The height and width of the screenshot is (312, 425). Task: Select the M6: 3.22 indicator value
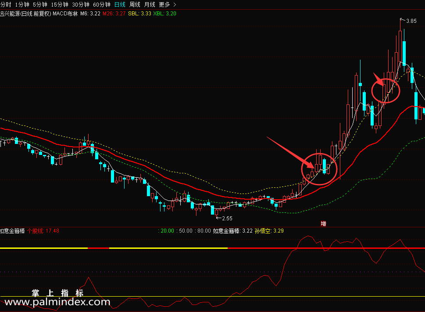(x=90, y=14)
